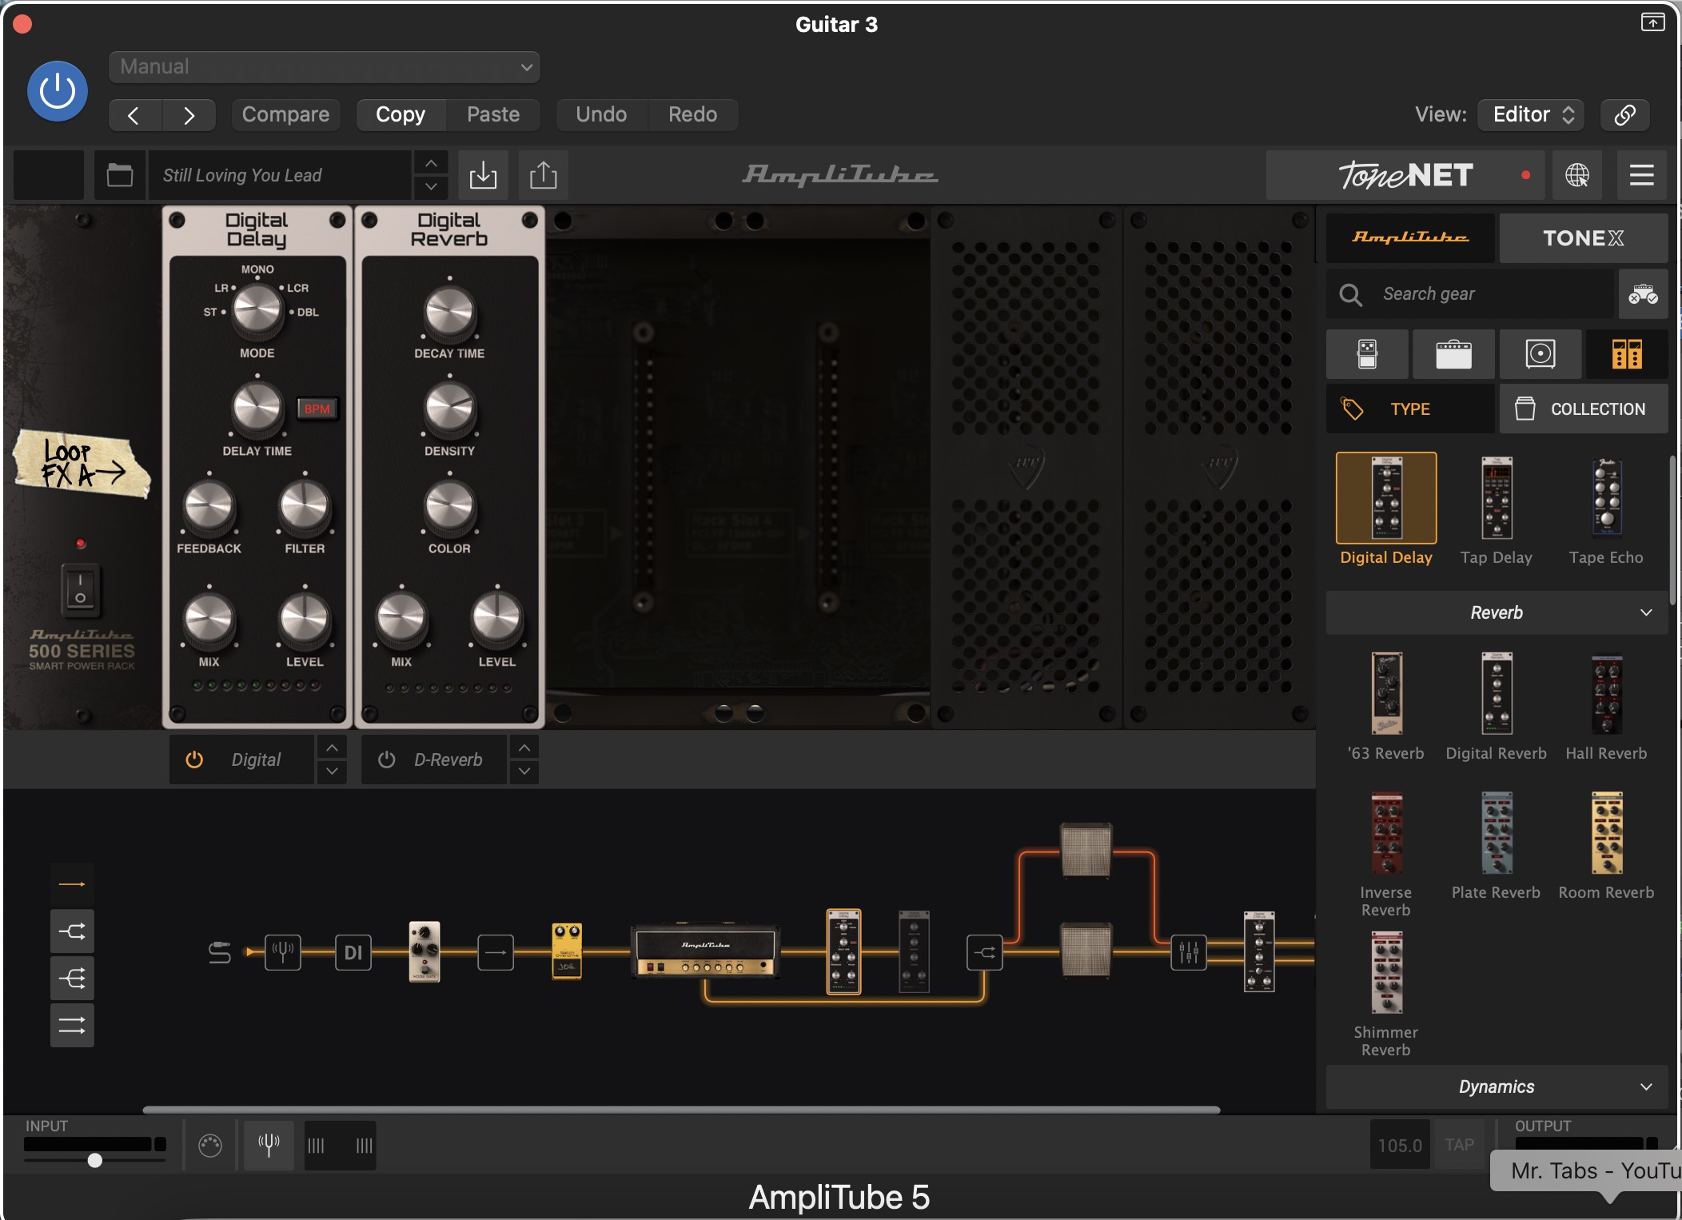Click the mixer block in signal chain
Viewport: 1682px width, 1220px height.
(x=1189, y=952)
